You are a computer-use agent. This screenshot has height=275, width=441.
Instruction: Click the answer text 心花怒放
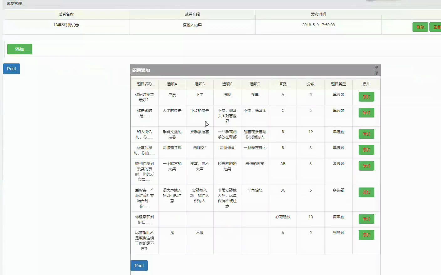(x=283, y=217)
